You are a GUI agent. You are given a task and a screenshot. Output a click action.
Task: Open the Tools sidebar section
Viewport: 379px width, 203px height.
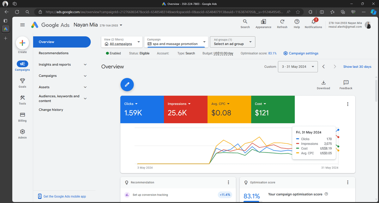pyautogui.click(x=22, y=100)
